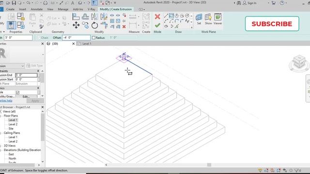
Task: Click the Open folder icon in the quick access toolbar
Action: point(8,3)
